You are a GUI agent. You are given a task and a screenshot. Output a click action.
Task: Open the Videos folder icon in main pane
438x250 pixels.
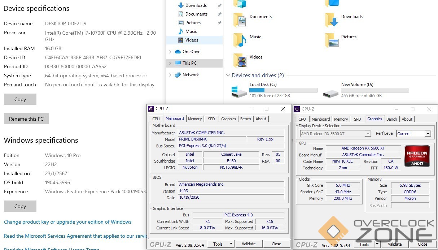(x=240, y=61)
